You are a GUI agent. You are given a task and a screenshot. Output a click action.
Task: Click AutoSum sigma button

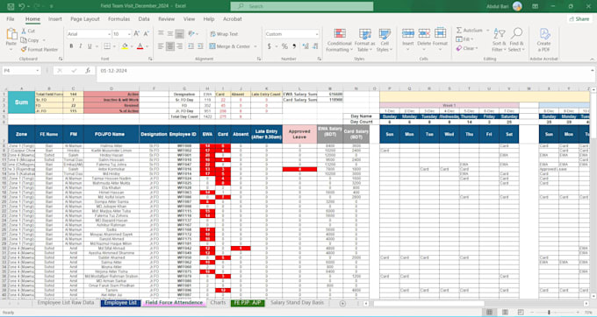469,30
